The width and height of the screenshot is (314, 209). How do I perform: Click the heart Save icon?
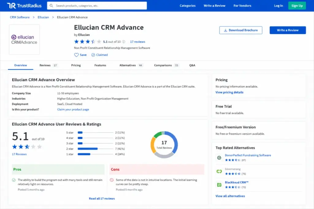coord(76,55)
